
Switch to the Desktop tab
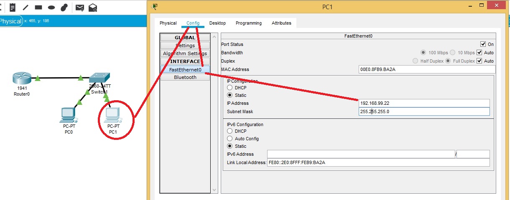pos(217,23)
